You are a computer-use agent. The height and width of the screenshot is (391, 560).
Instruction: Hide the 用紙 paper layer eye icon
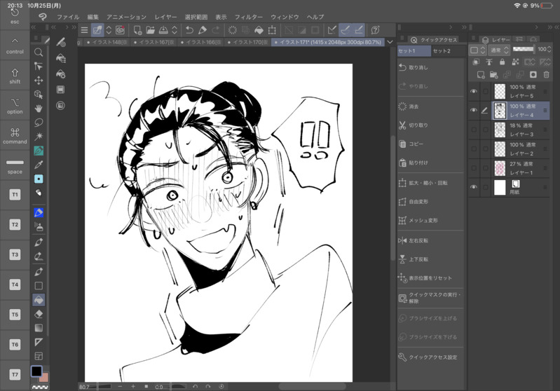click(474, 187)
